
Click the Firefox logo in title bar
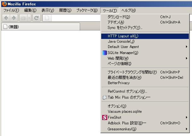coord(3,4)
